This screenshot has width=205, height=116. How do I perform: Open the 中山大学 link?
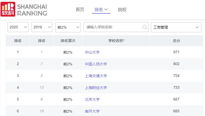[92, 52]
